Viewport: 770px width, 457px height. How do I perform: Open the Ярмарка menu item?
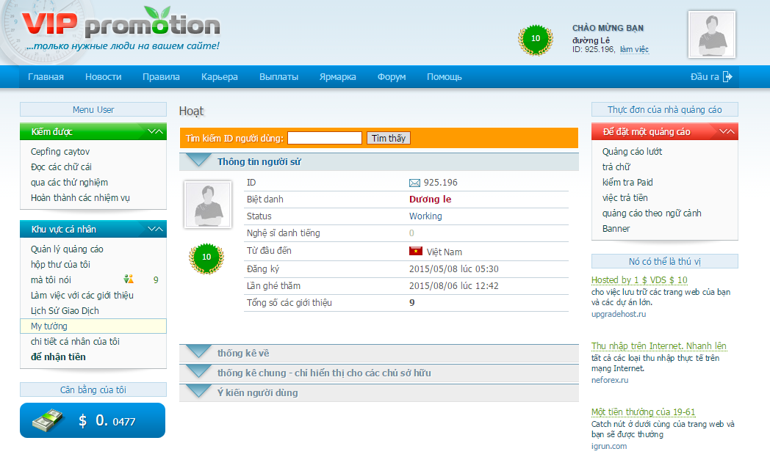338,77
